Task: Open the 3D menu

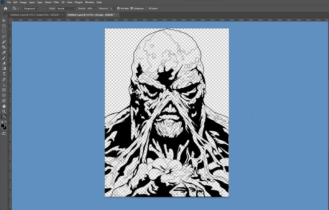Action: coord(63,2)
